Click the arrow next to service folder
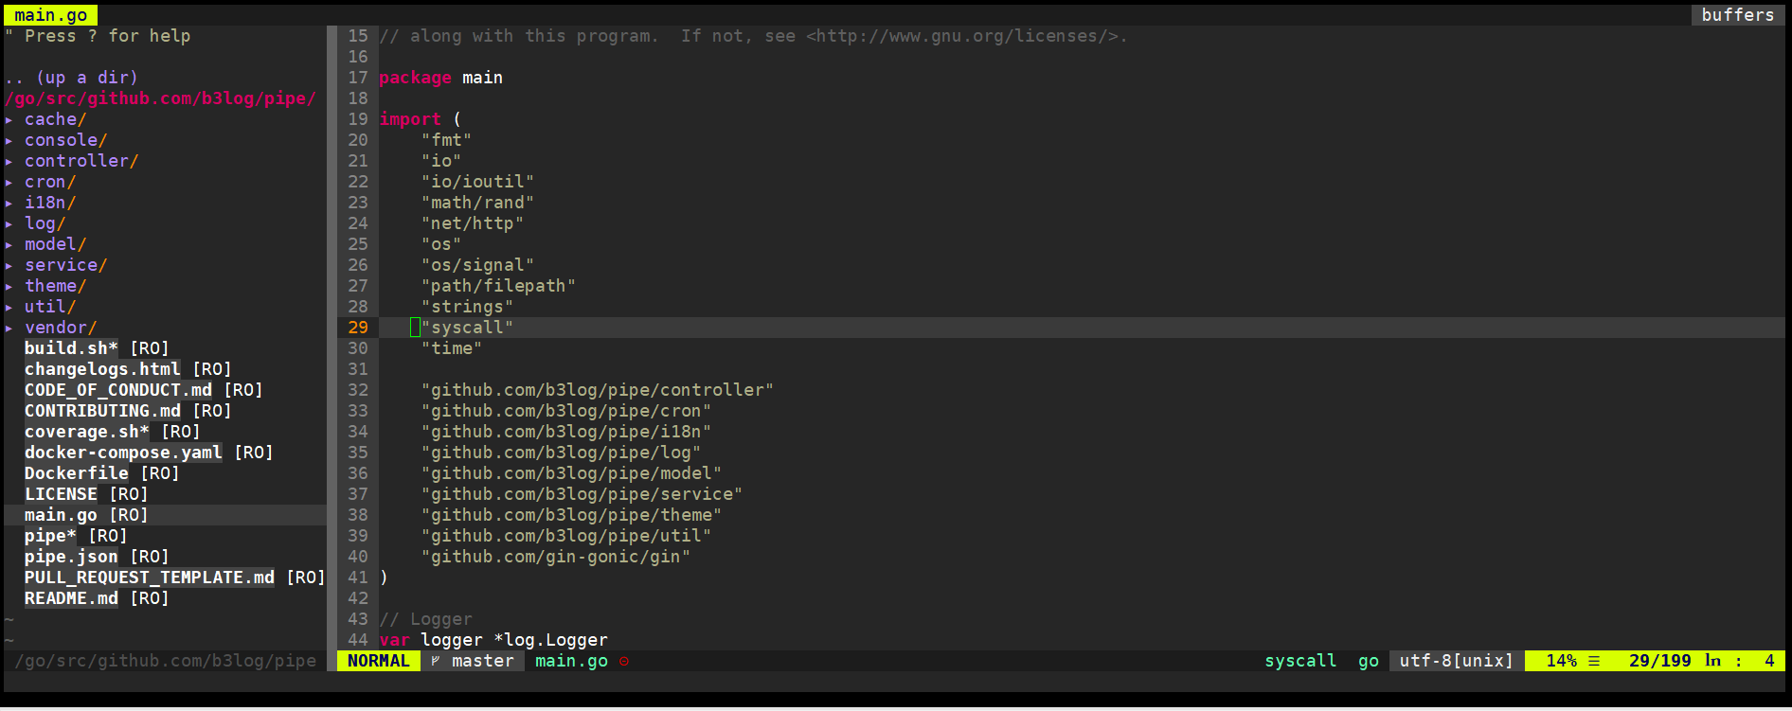This screenshot has height=711, width=1792. pos(9,266)
